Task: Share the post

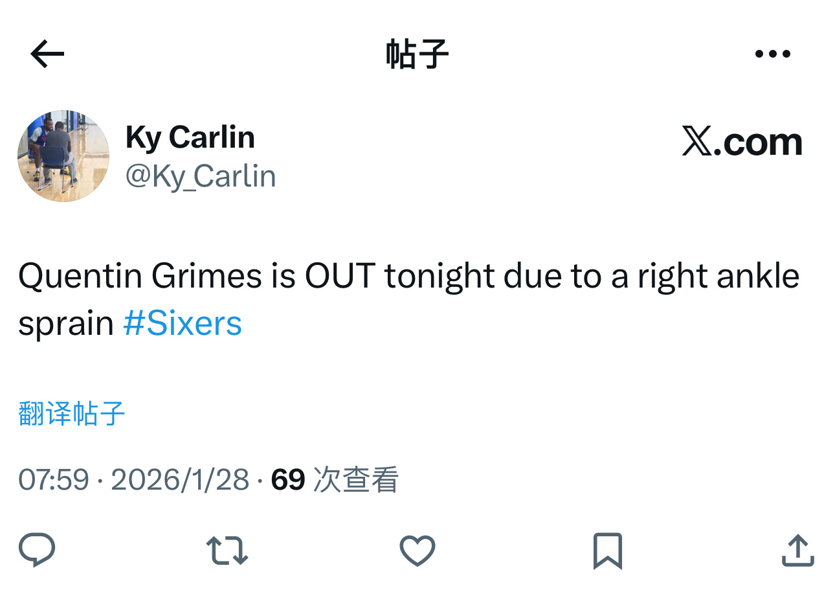Action: (797, 551)
